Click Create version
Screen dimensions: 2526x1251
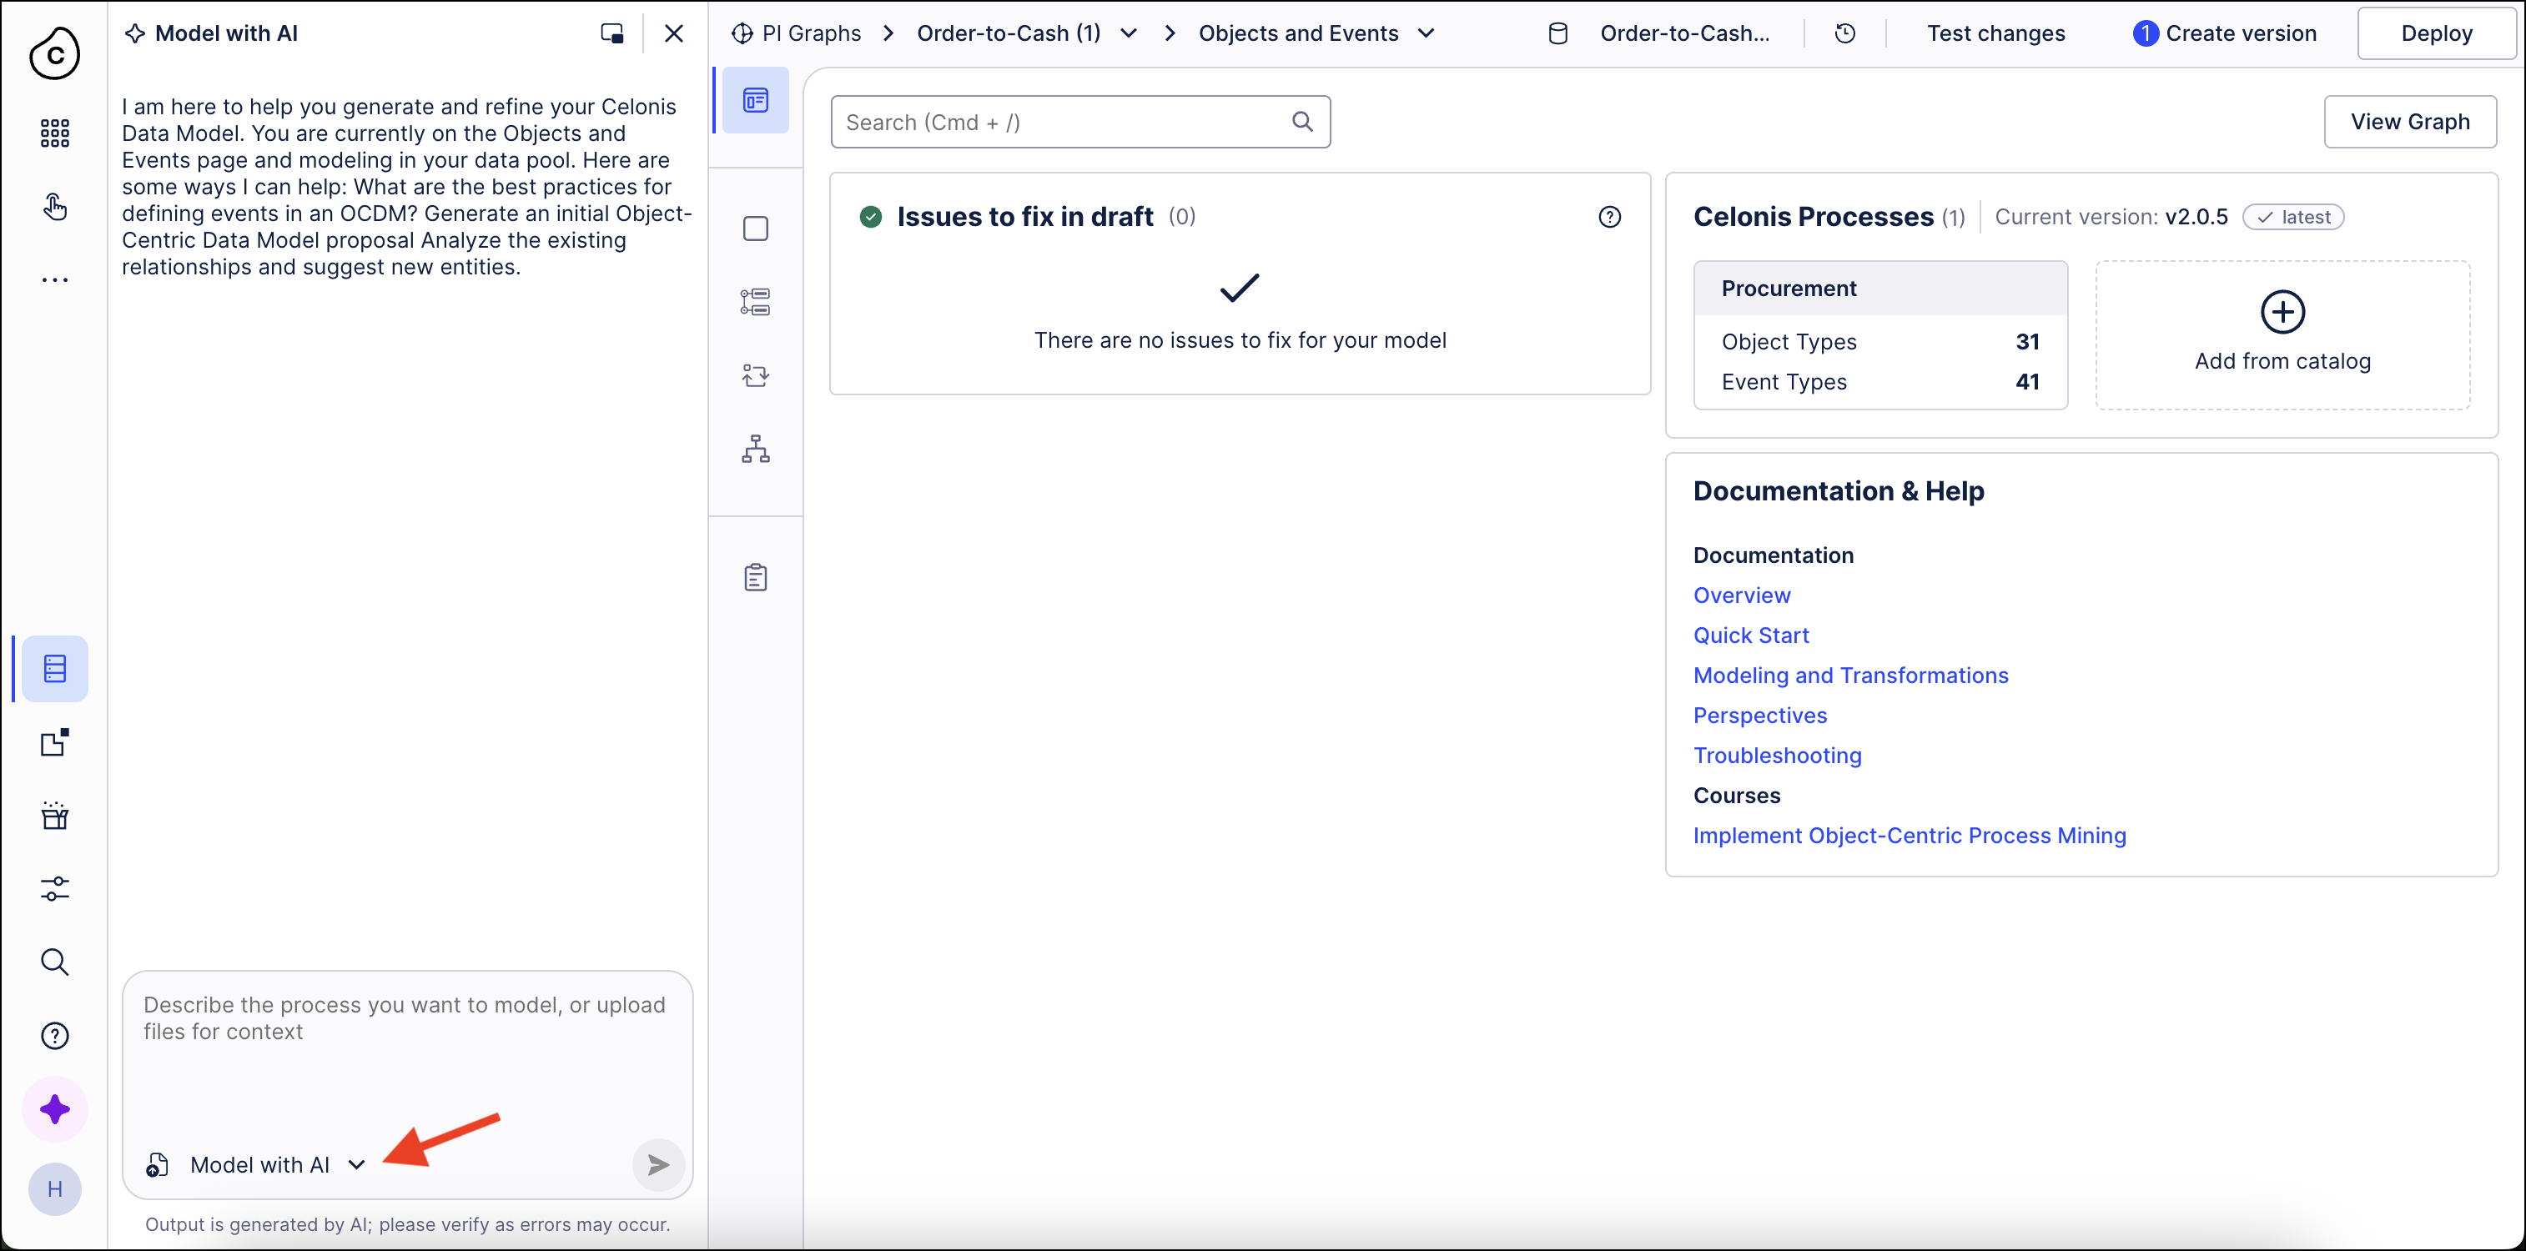pos(2224,33)
